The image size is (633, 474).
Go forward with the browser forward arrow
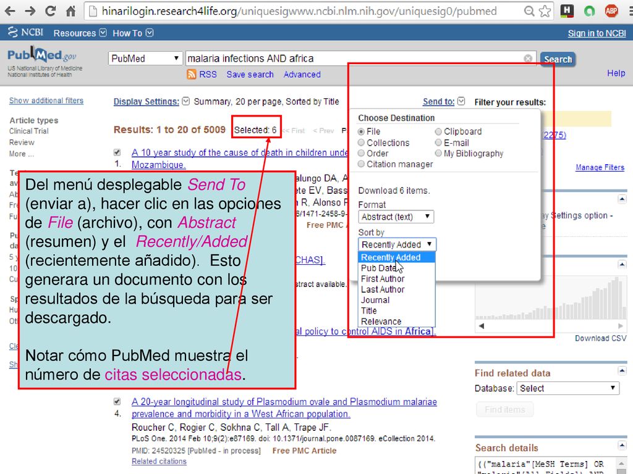click(x=30, y=11)
